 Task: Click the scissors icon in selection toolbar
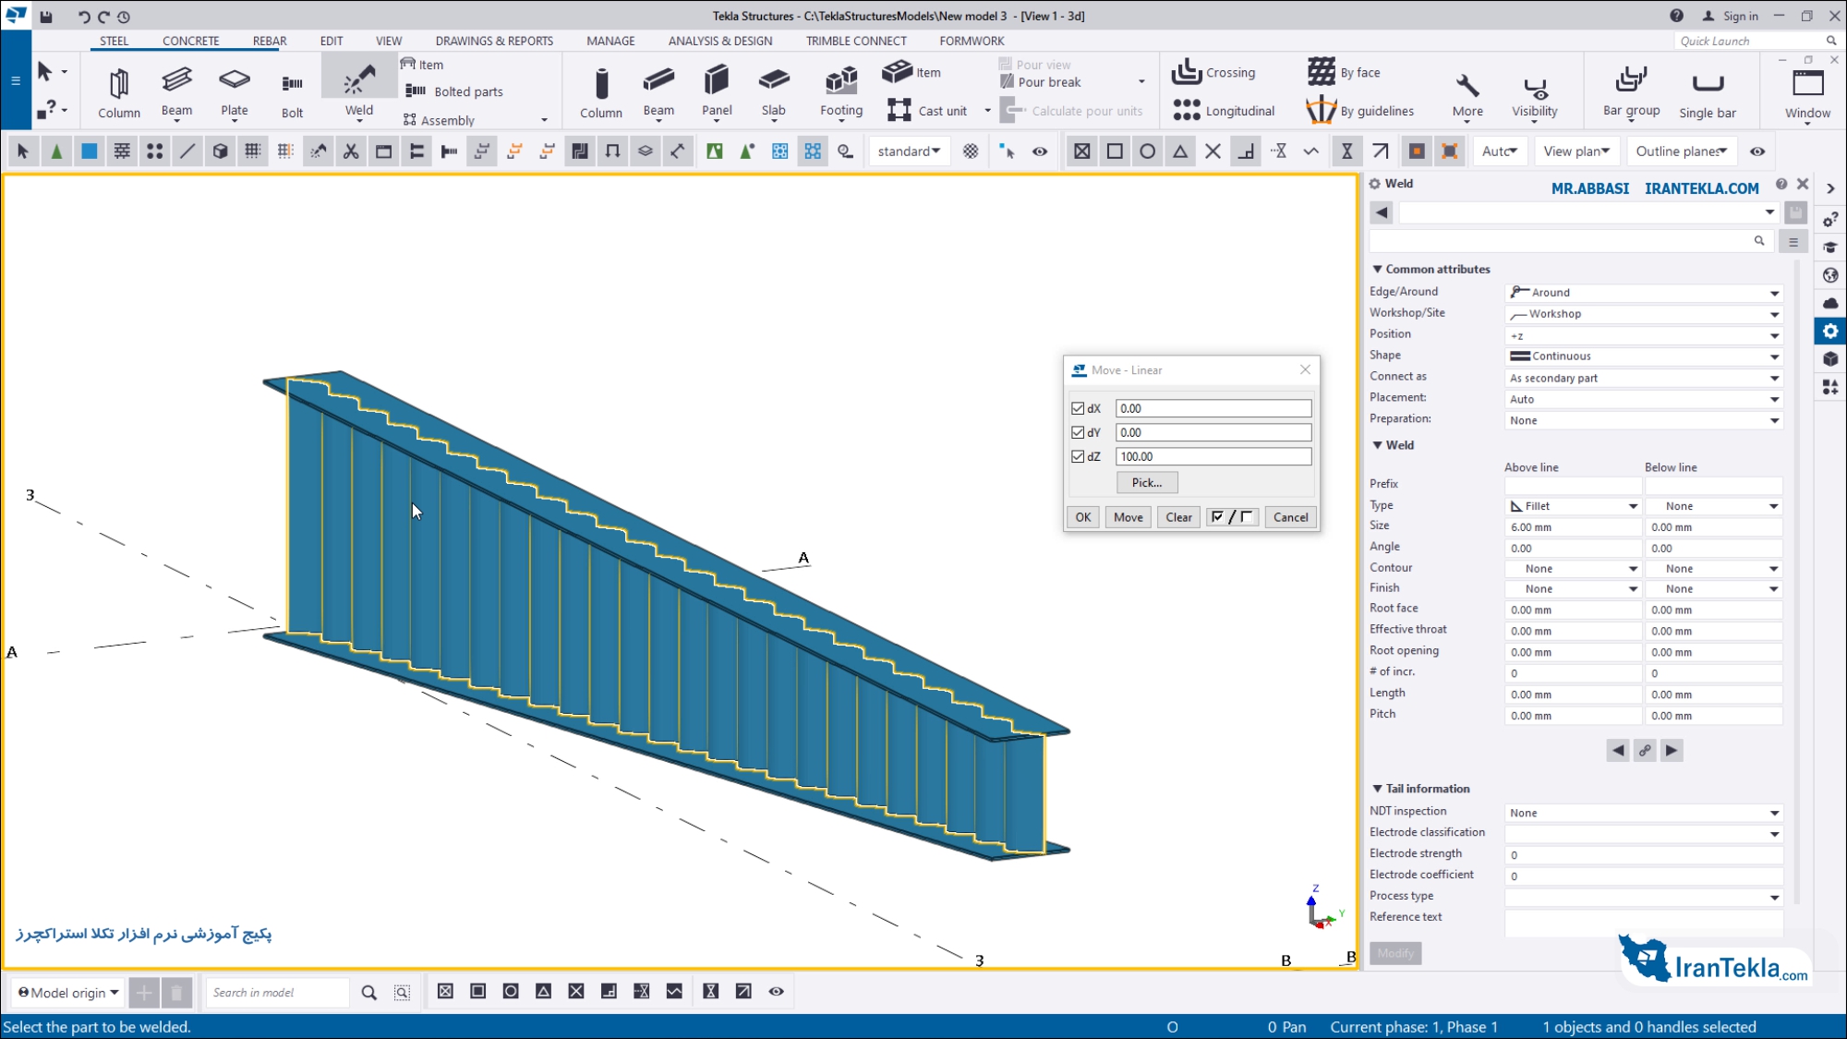pyautogui.click(x=351, y=151)
